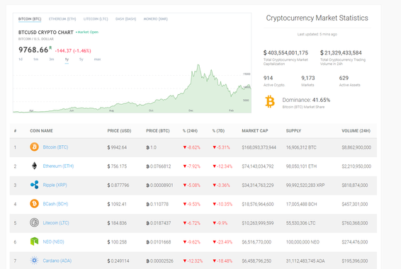This screenshot has height=269, width=401.
Task: Click the 9768.66 price value
Action: coord(33,50)
